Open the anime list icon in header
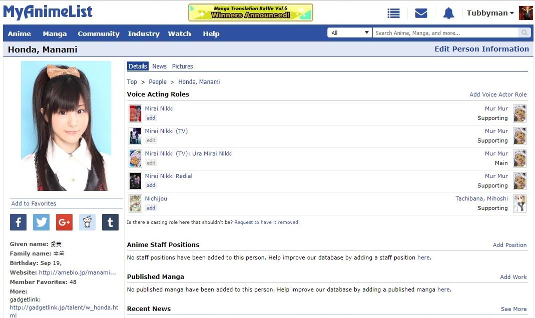 pyautogui.click(x=394, y=13)
